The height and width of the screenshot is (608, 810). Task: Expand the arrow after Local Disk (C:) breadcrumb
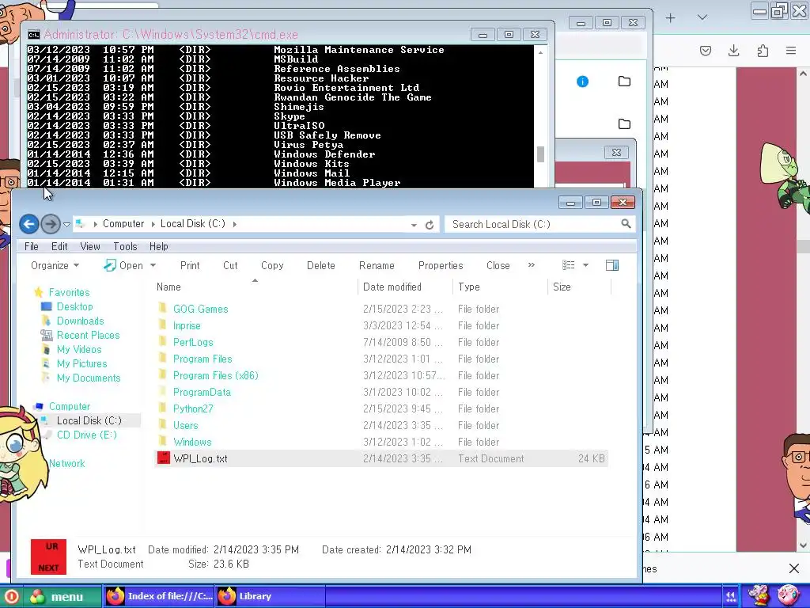point(234,224)
